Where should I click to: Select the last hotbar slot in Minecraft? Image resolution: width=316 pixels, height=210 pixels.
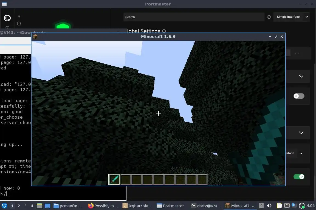coord(202,179)
